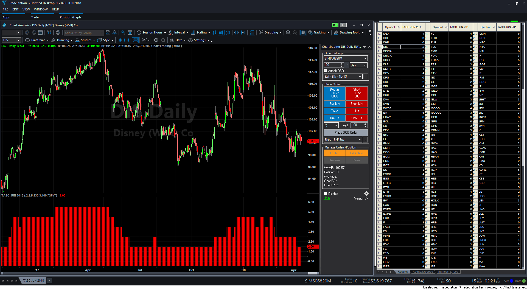Click the Short 100.55 order button
The height and width of the screenshot is (289, 527).
coord(357,93)
